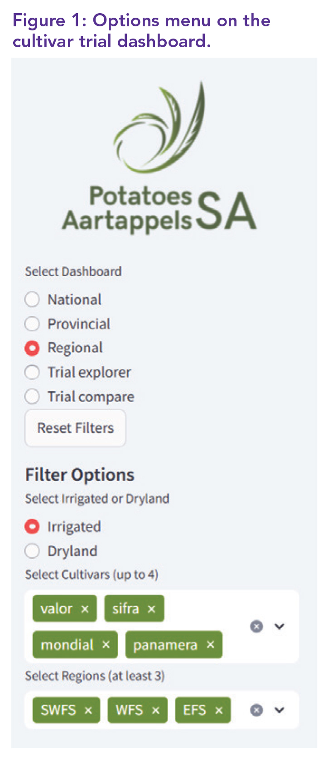
Task: Select the Regional dashboard radio option
Action: (x=32, y=348)
